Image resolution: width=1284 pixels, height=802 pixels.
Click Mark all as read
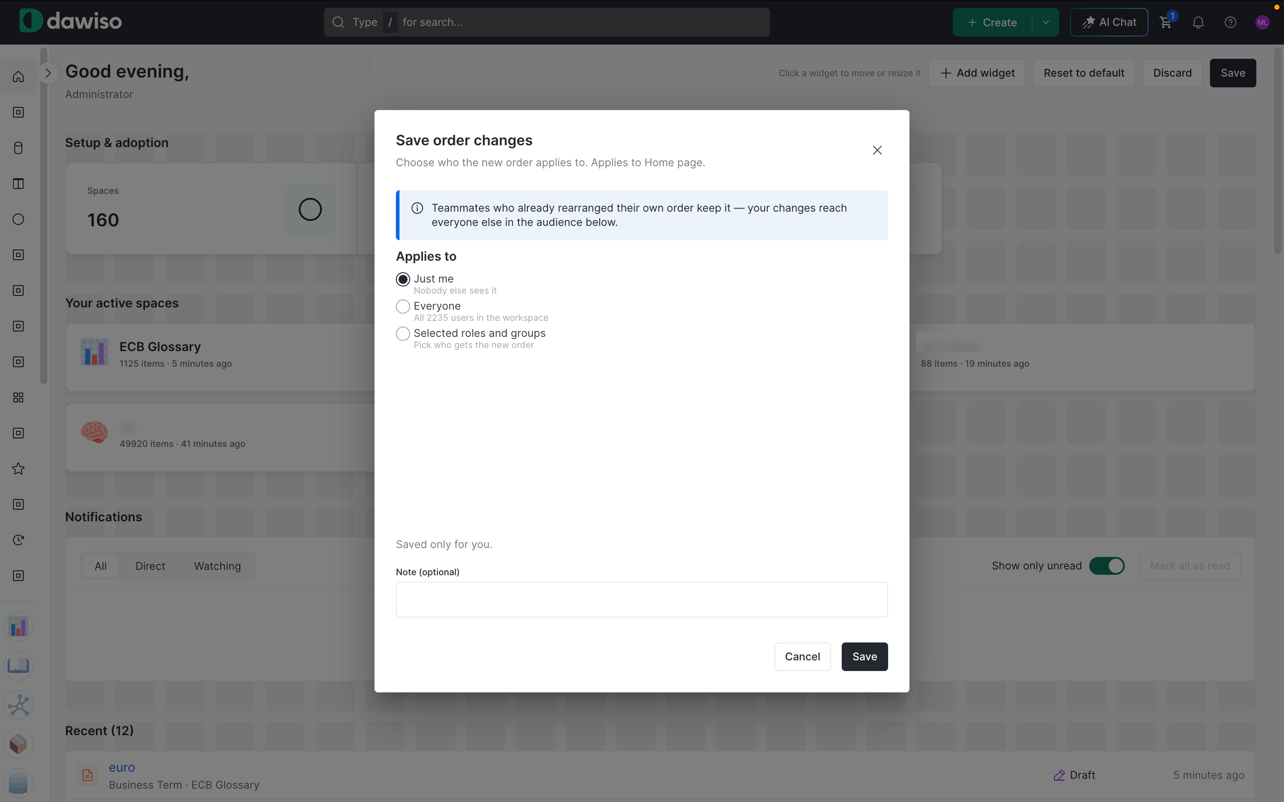pos(1189,566)
